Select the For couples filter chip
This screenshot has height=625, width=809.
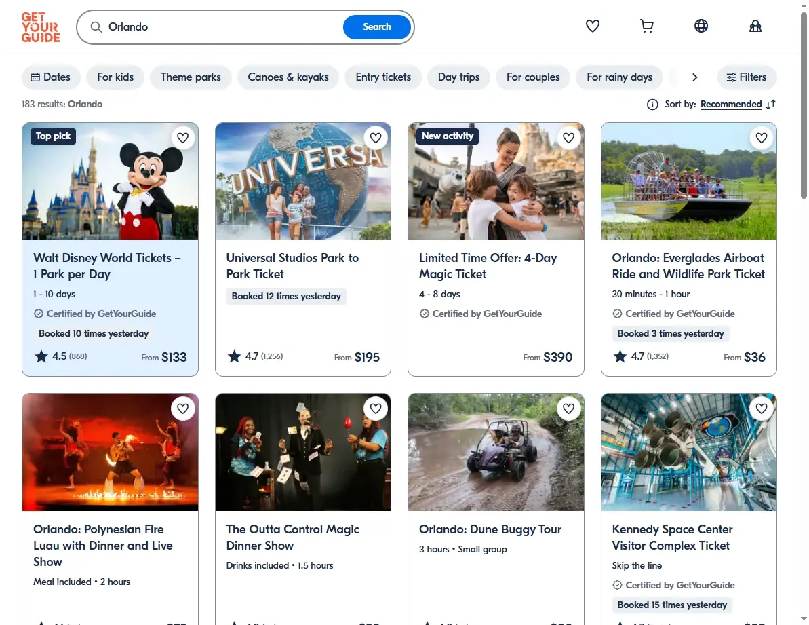click(x=533, y=77)
